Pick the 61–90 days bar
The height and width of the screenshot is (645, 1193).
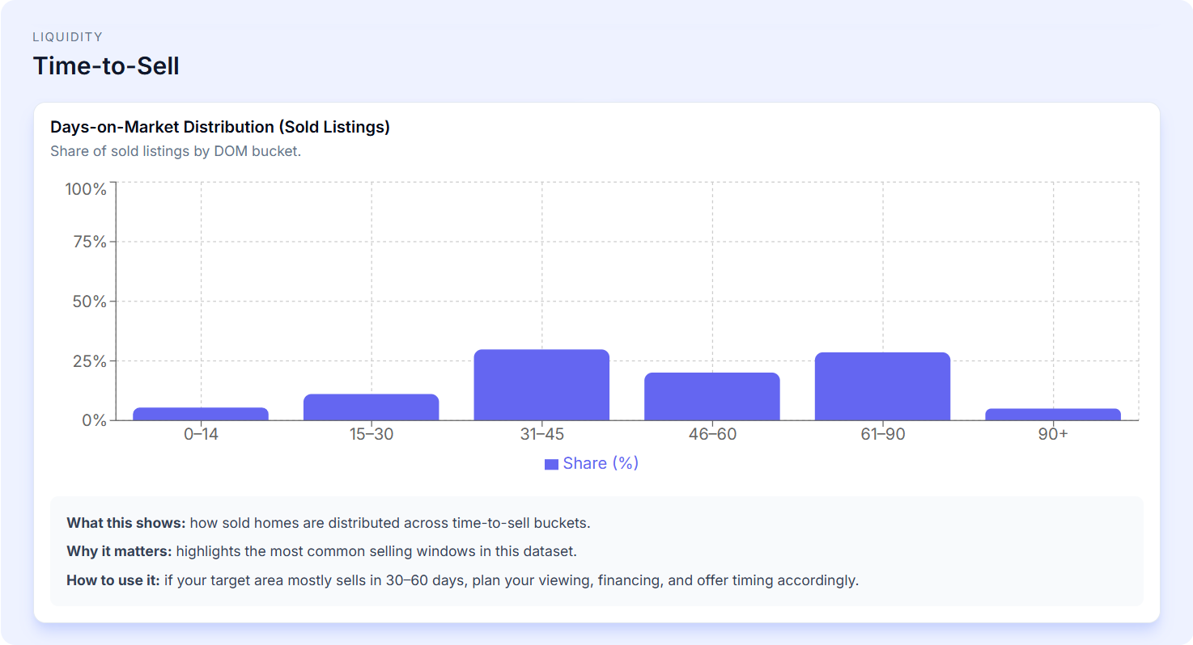point(882,386)
